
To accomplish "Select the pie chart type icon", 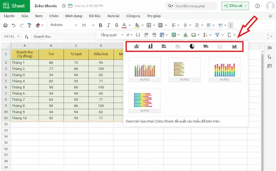I will point(192,46).
